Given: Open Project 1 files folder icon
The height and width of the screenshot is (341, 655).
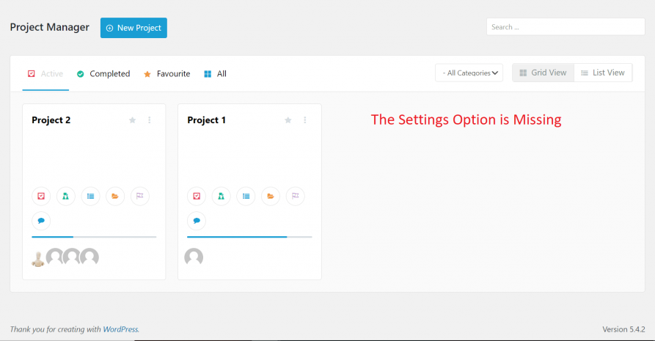Looking at the screenshot, I should (271, 196).
